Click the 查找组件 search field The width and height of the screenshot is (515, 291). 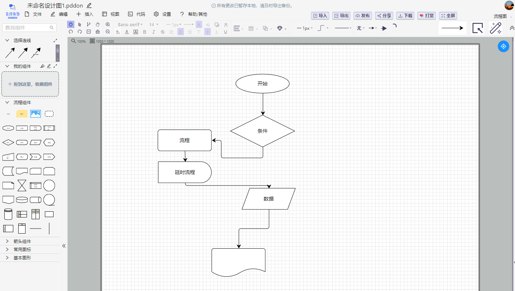point(29,28)
